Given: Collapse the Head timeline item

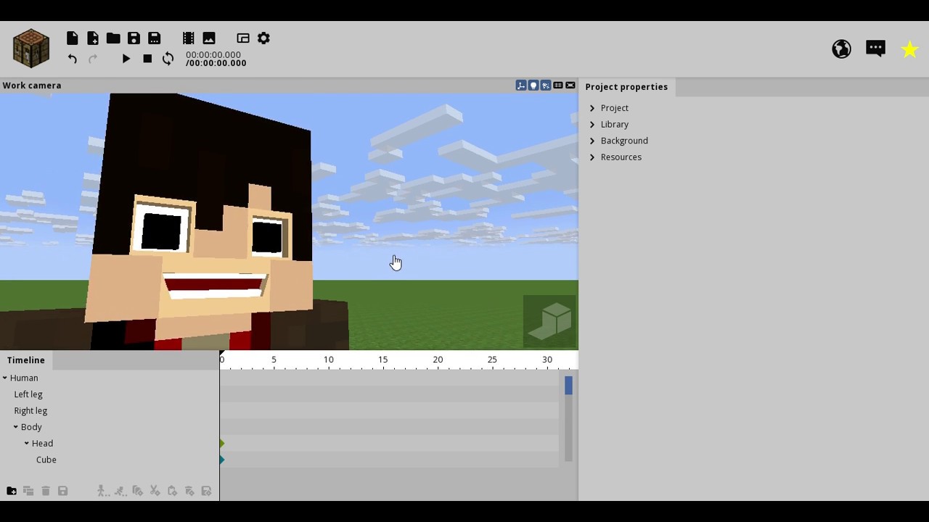Looking at the screenshot, I should [x=27, y=443].
